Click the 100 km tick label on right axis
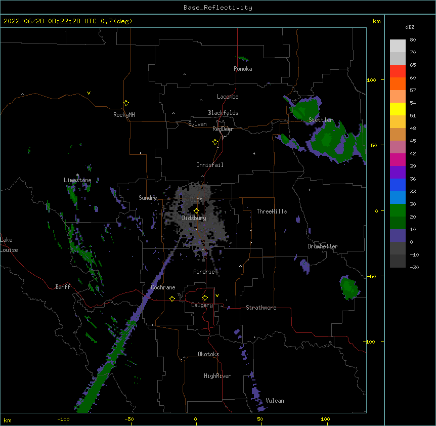This screenshot has width=436, height=426. pos(371,80)
